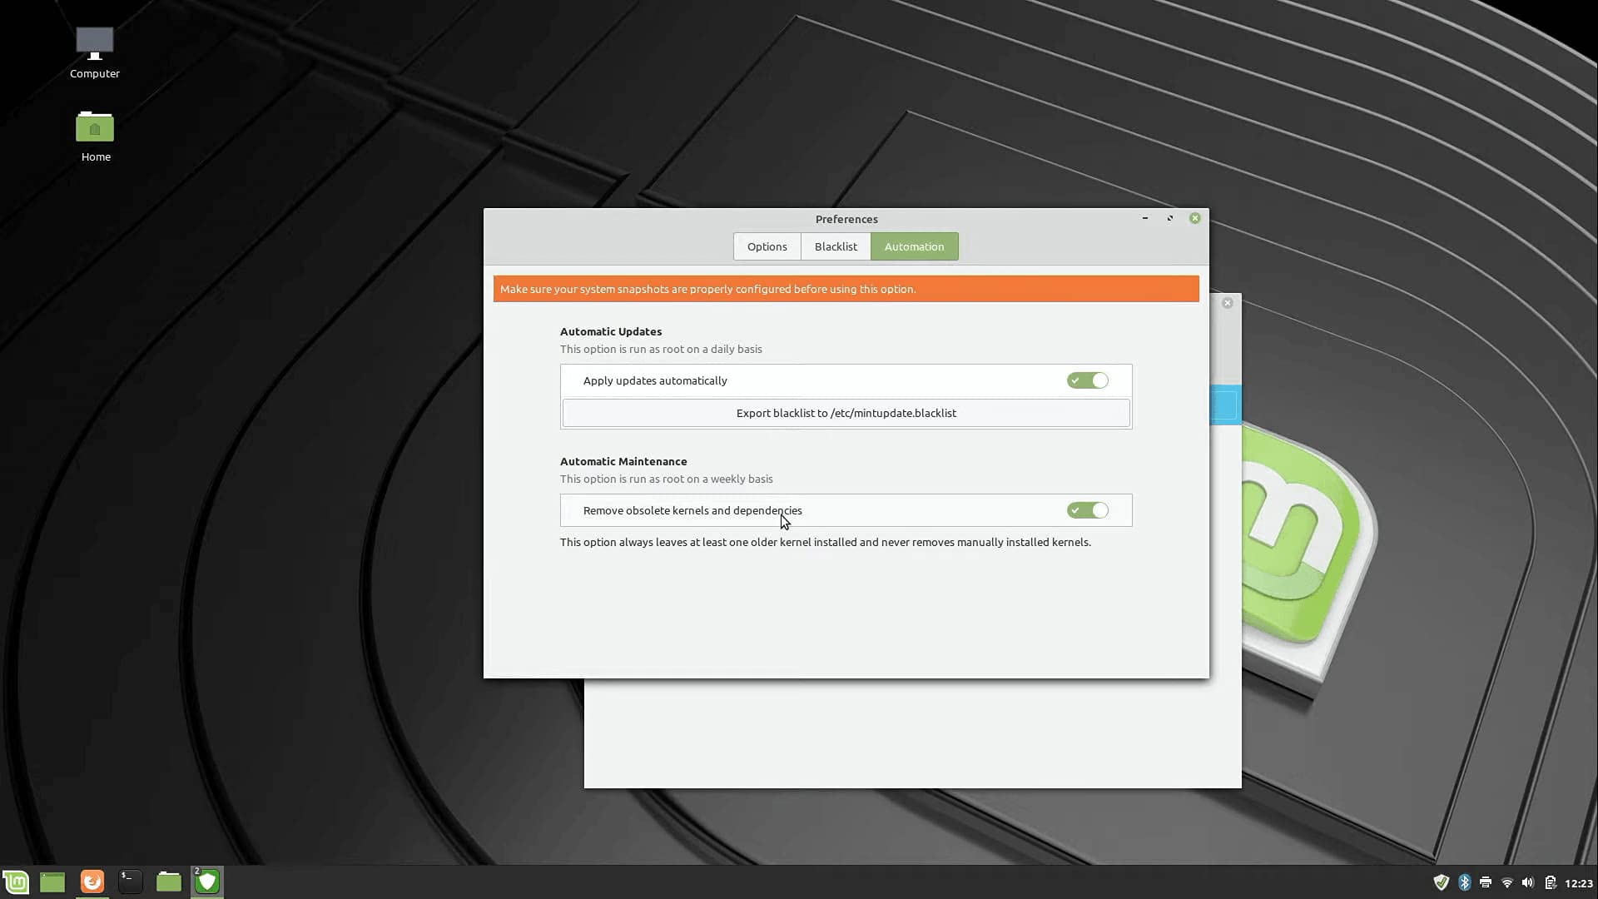Screen dimensions: 1598x899
Task: Toggle Remove obsolete kernels and dependencies switch
Action: (x=1087, y=510)
